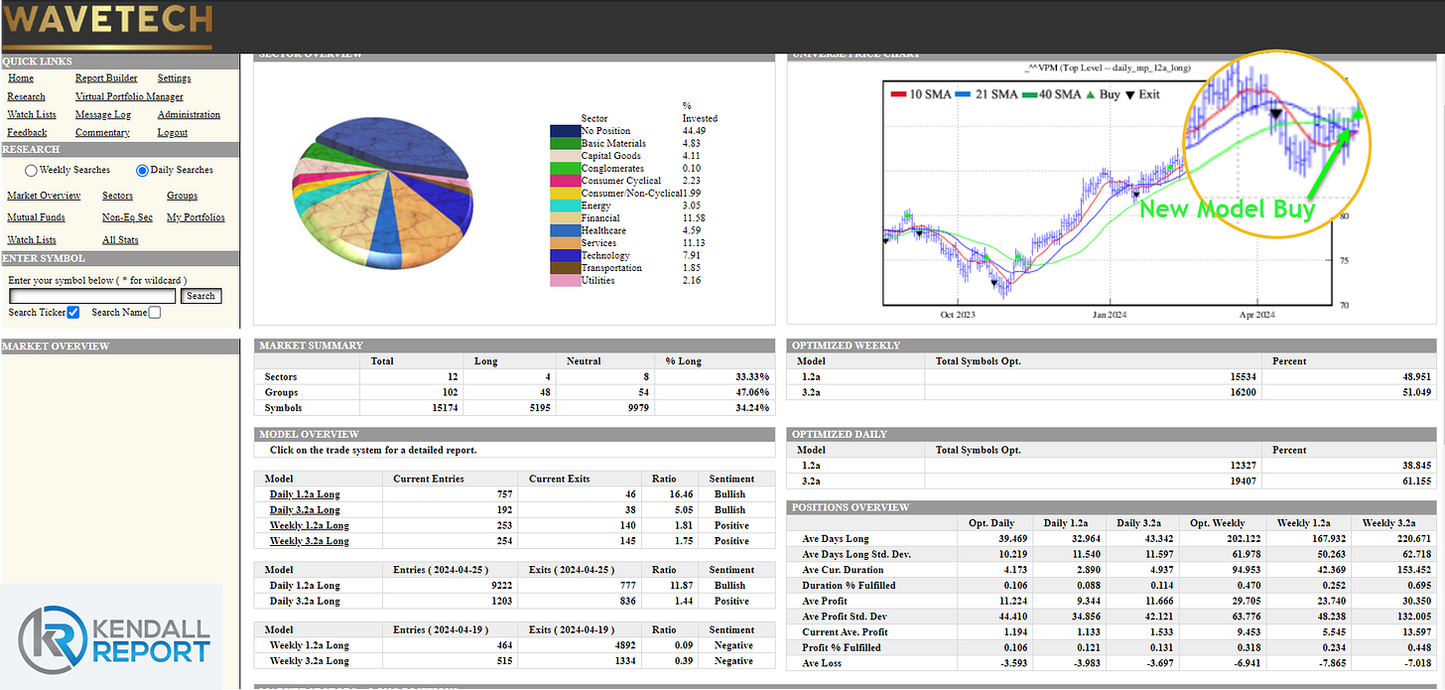Open the All Stats link

pos(120,240)
